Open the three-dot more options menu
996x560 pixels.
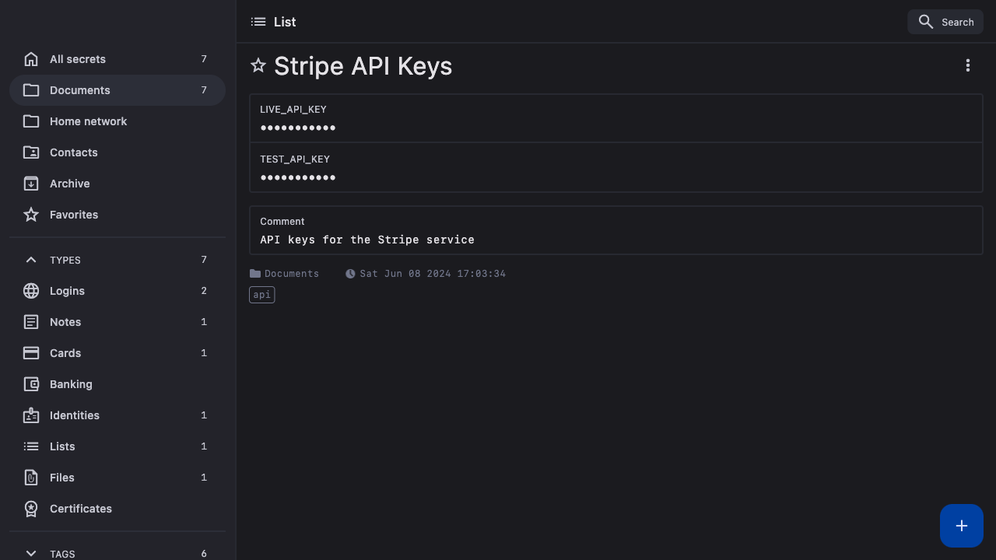click(967, 66)
